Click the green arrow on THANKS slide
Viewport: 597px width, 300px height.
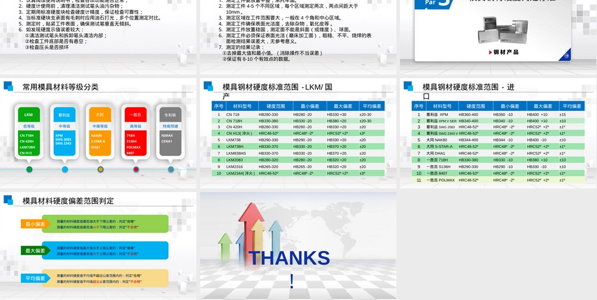(225, 246)
